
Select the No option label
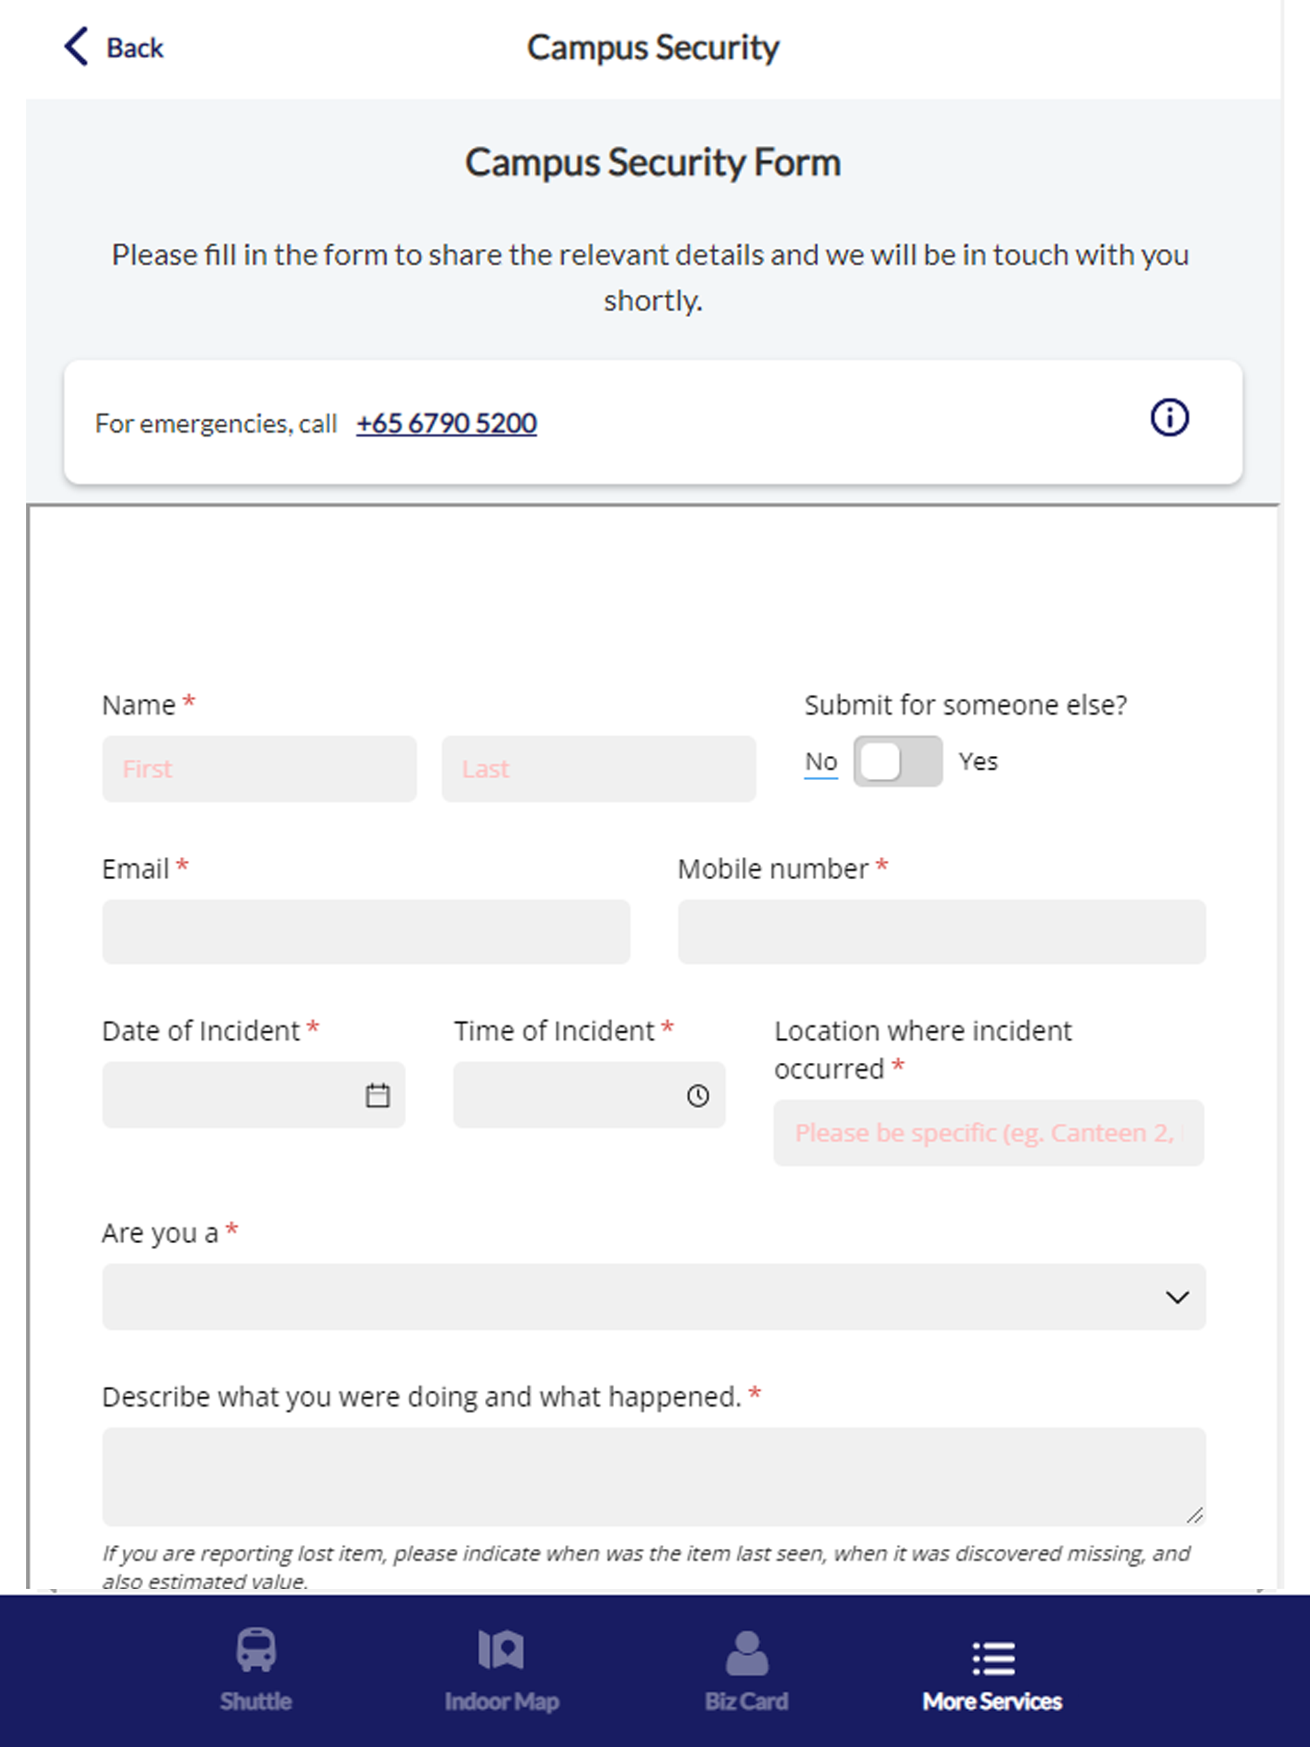click(x=821, y=762)
